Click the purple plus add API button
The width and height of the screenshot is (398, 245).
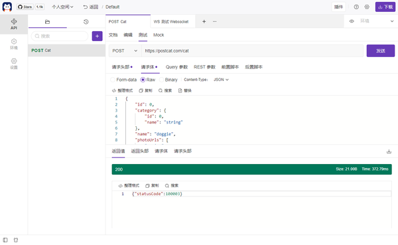click(98, 36)
